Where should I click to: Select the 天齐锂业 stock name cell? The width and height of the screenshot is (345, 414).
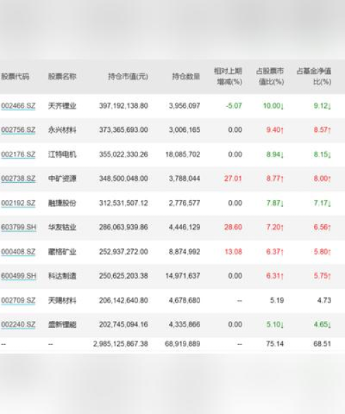tap(62, 106)
